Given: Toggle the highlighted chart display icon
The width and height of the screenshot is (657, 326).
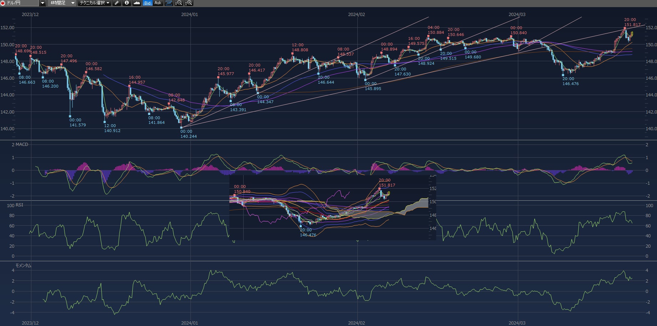Looking at the screenshot, I should point(169,3).
